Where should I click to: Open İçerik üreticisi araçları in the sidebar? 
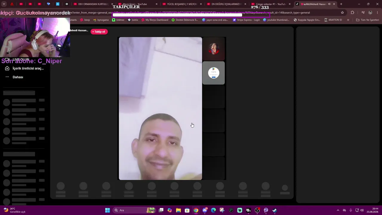click(x=25, y=68)
